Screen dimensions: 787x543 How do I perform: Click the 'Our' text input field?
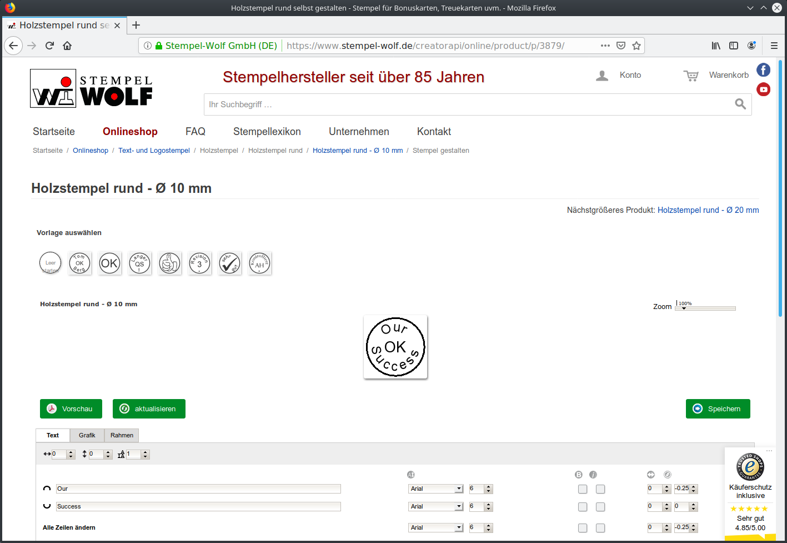(x=198, y=489)
